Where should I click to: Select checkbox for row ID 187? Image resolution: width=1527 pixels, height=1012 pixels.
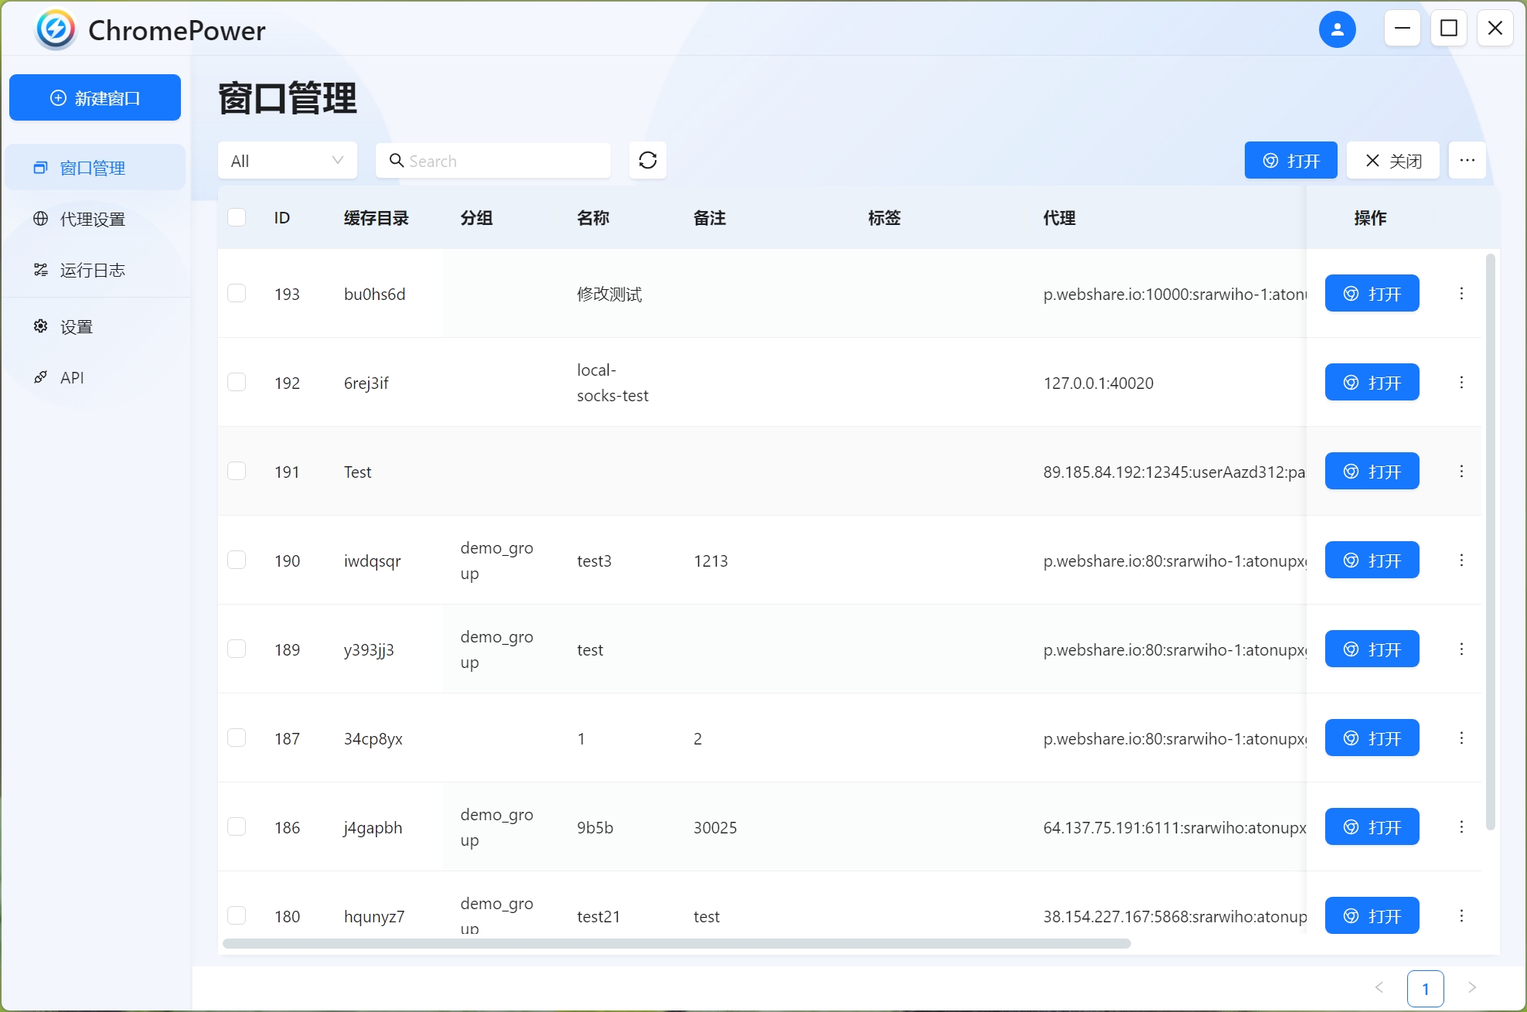[237, 738]
